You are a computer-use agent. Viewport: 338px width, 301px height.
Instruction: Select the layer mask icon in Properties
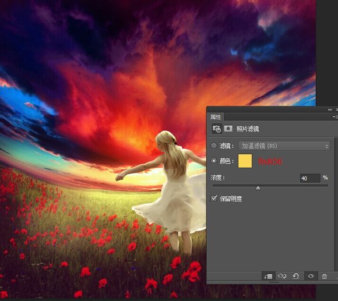228,129
